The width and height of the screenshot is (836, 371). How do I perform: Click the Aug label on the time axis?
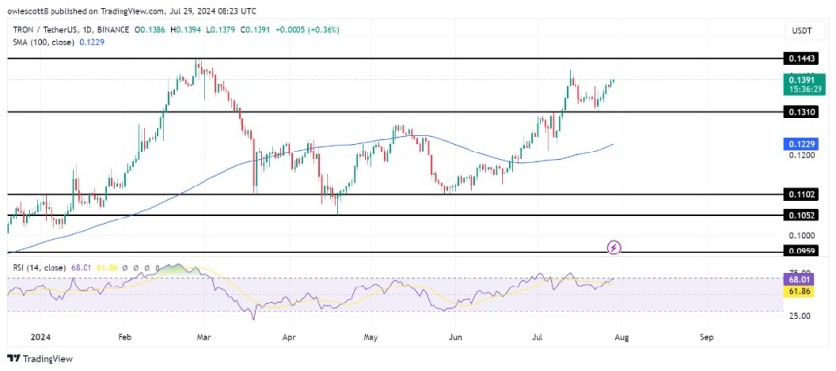coord(621,337)
